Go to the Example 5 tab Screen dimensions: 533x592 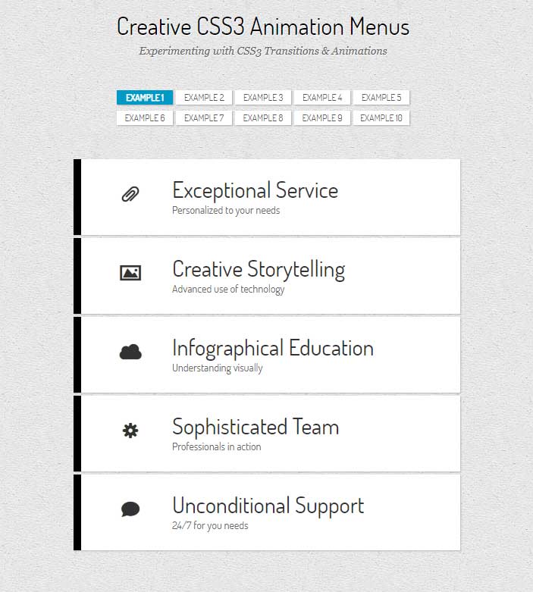pyautogui.click(x=381, y=98)
